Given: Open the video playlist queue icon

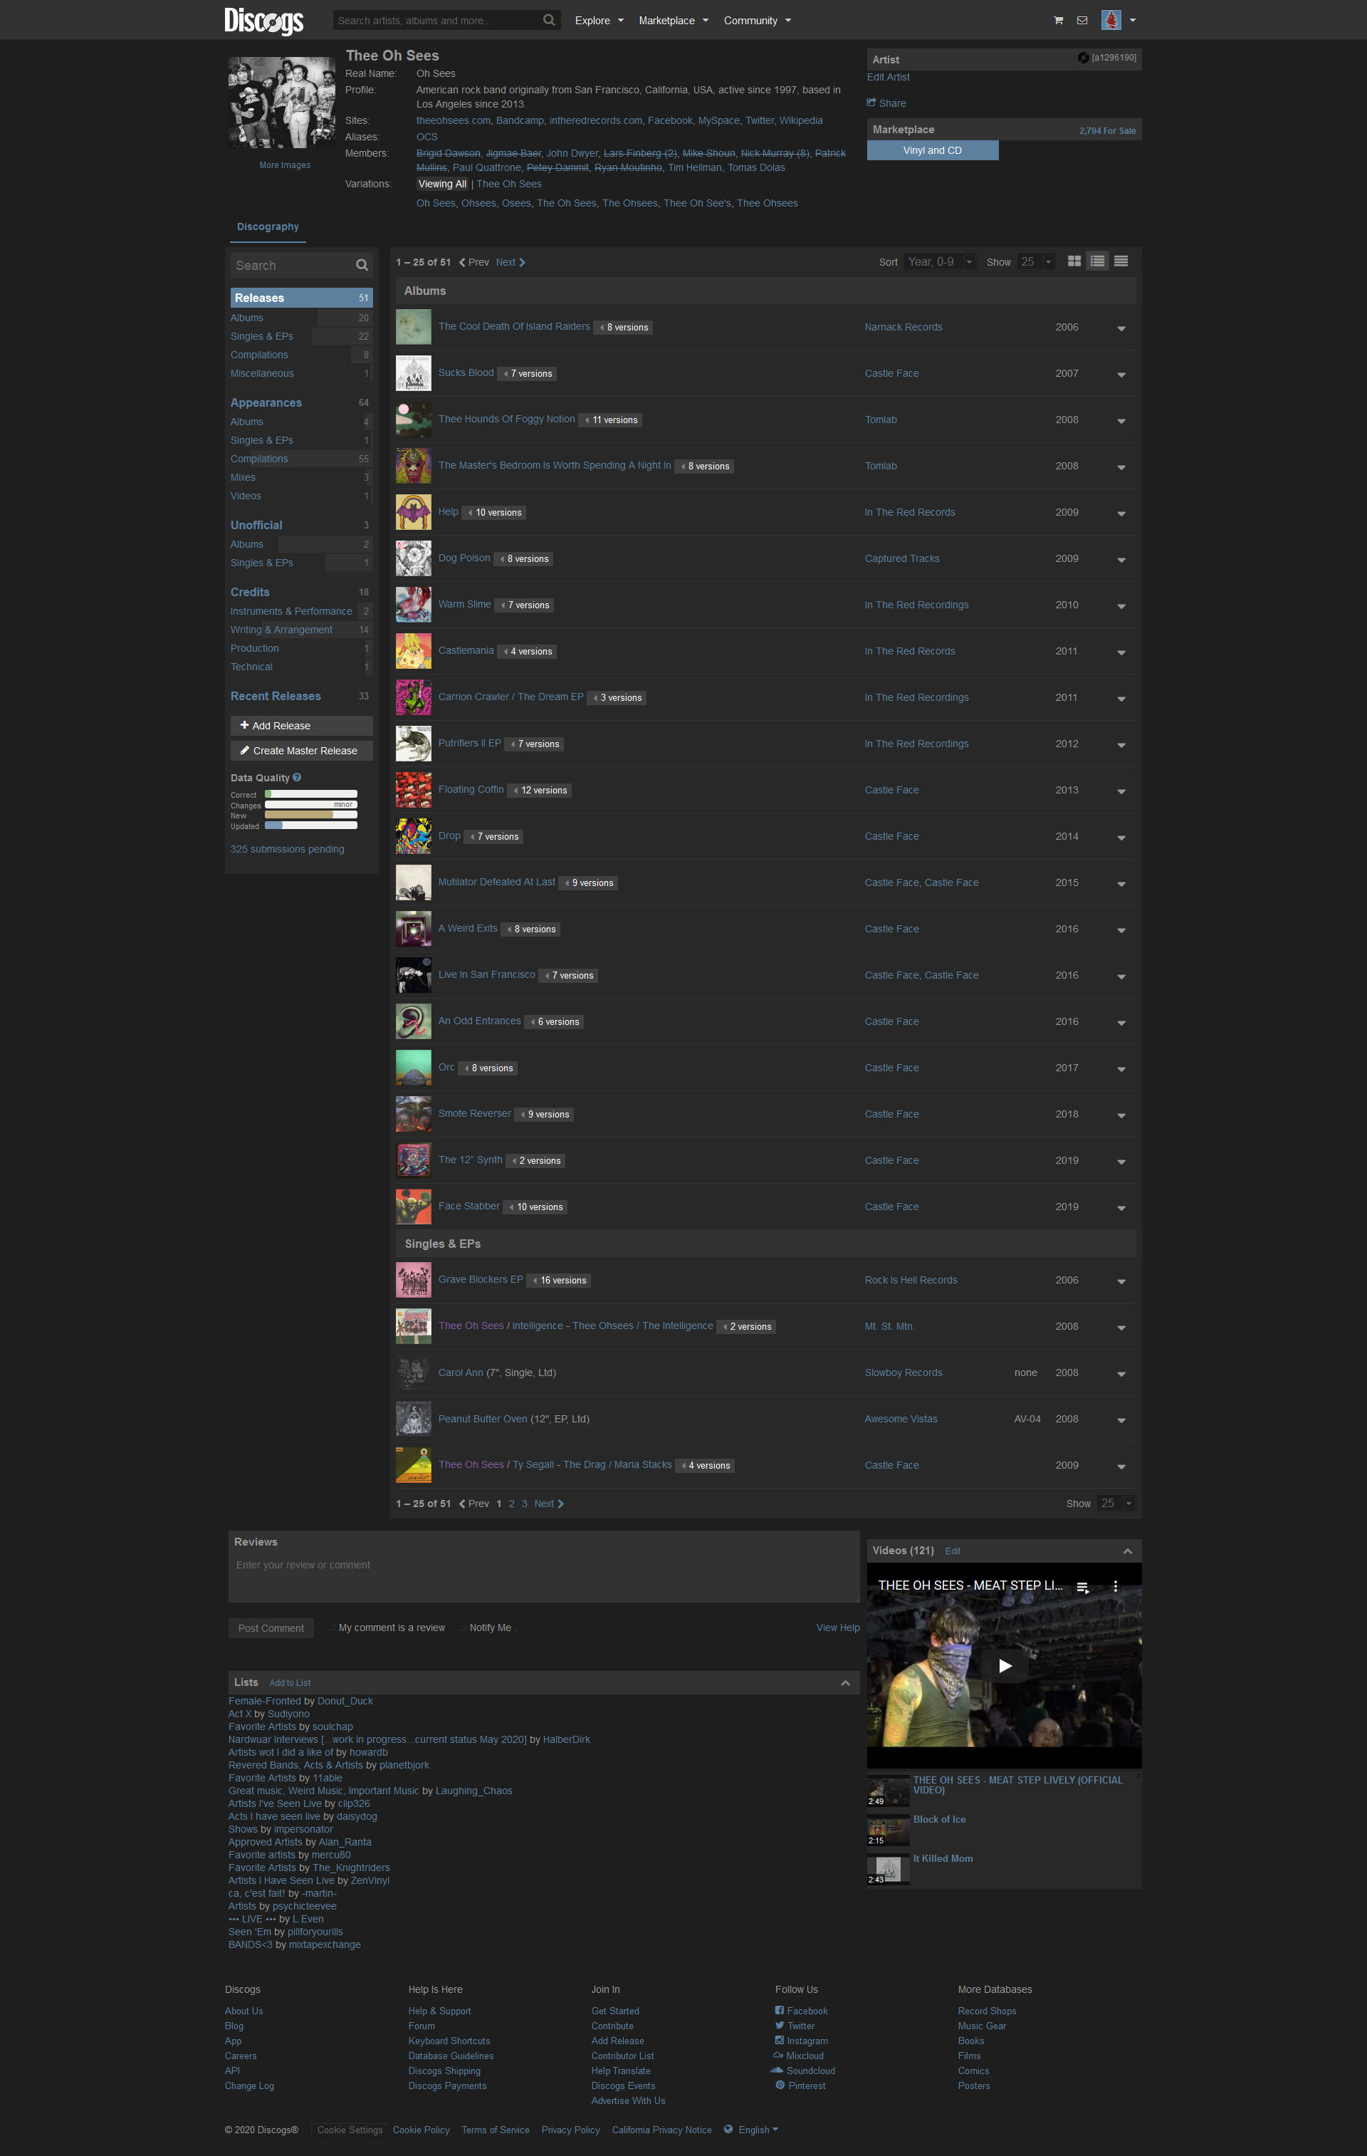Looking at the screenshot, I should pos(1082,1587).
